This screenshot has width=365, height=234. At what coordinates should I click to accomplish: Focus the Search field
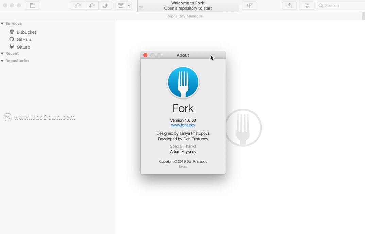click(x=341, y=5)
